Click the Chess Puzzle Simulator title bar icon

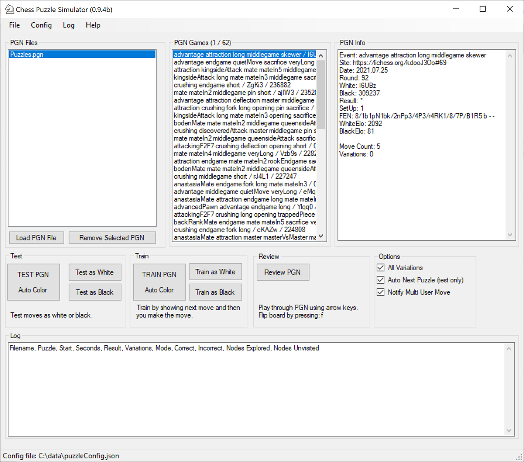point(9,9)
